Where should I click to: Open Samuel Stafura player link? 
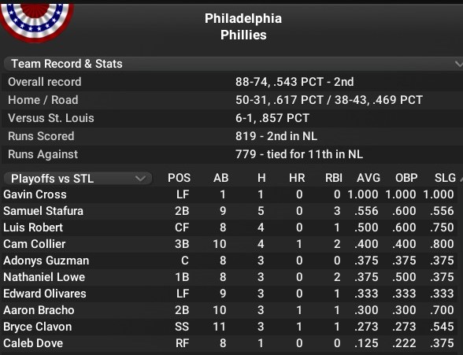point(43,211)
